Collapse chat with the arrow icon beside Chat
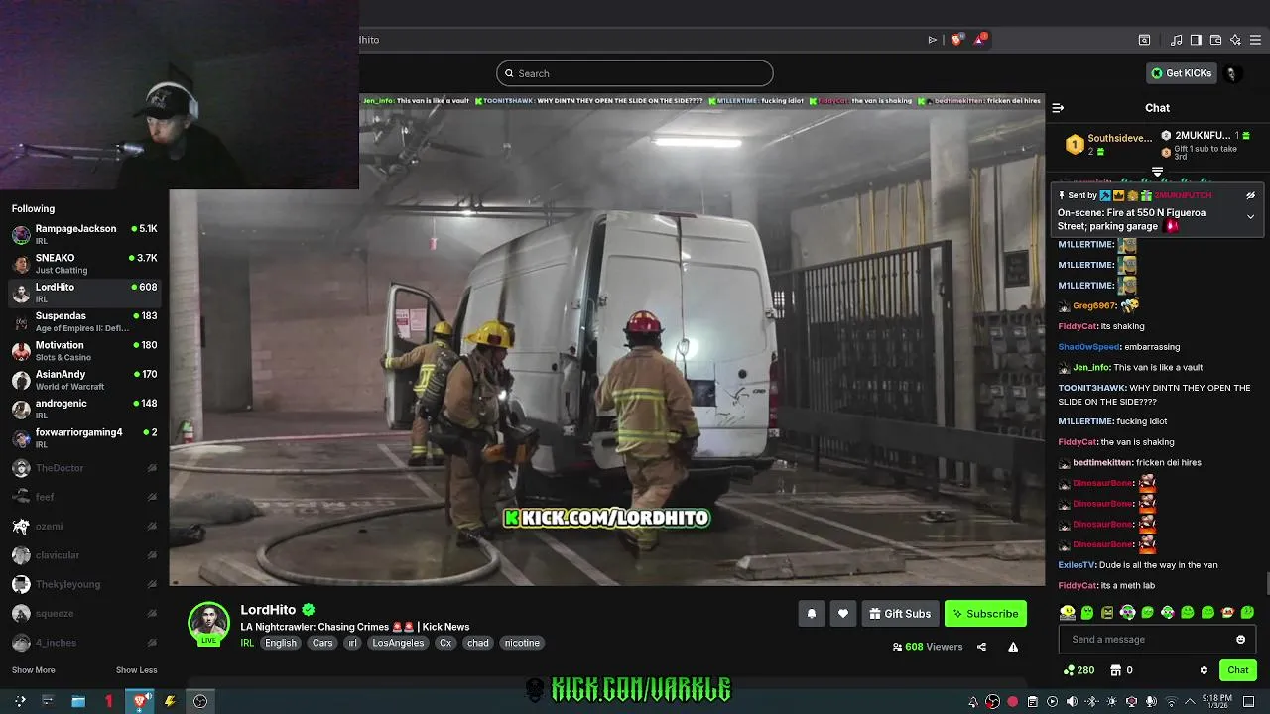1270x714 pixels. point(1058,108)
